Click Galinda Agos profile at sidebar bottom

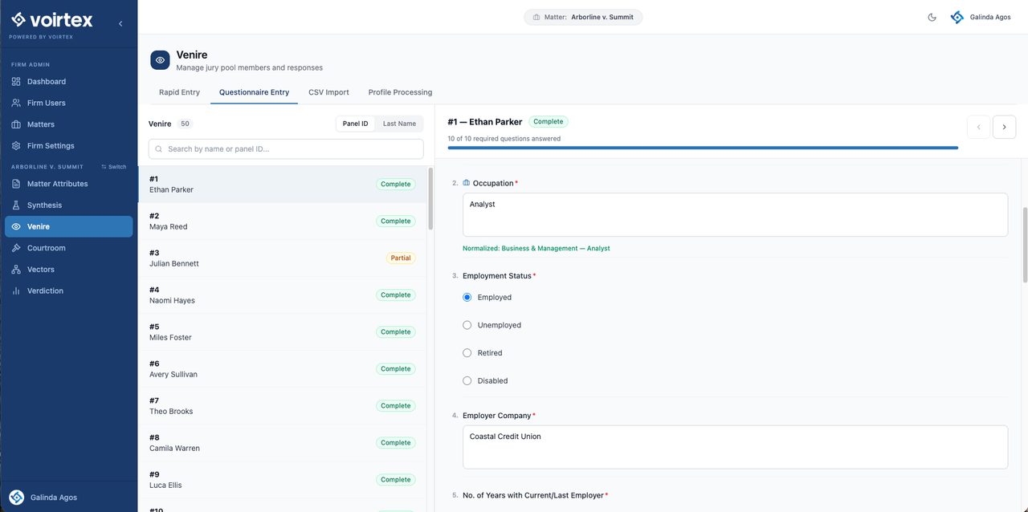tap(45, 497)
